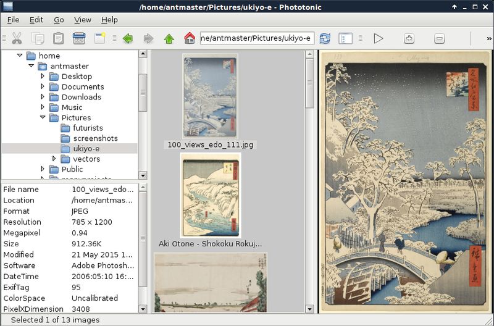Select the Downloads folder label
The height and width of the screenshot is (326, 494).
point(82,97)
